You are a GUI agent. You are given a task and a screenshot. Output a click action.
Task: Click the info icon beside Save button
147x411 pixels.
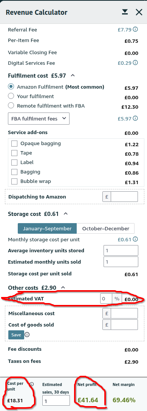coord(27,335)
